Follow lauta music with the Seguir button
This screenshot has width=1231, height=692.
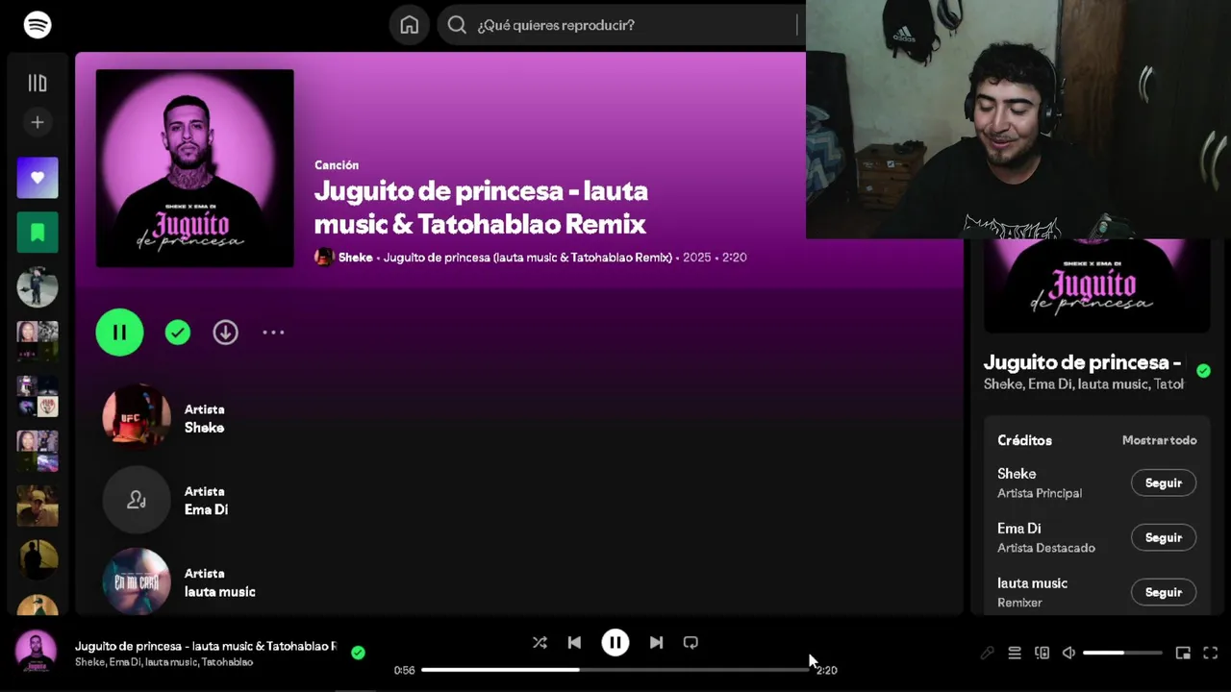(x=1164, y=592)
